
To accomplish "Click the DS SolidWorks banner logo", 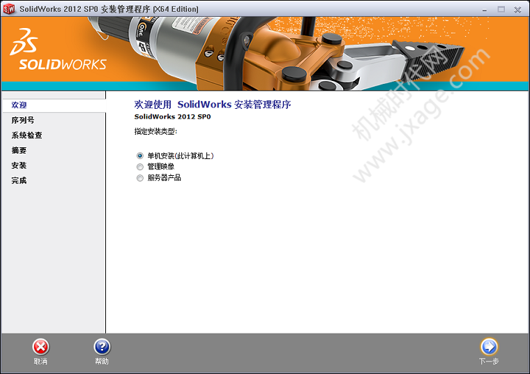I will coord(58,50).
